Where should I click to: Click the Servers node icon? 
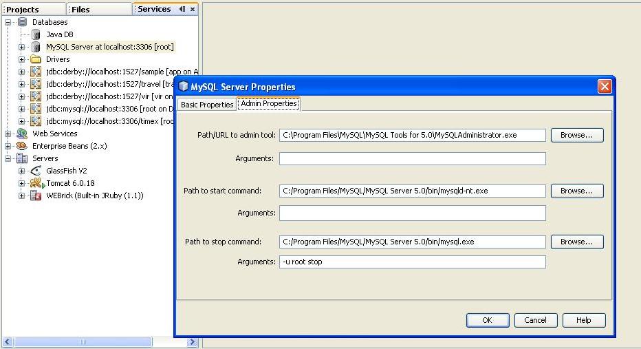click(x=22, y=158)
